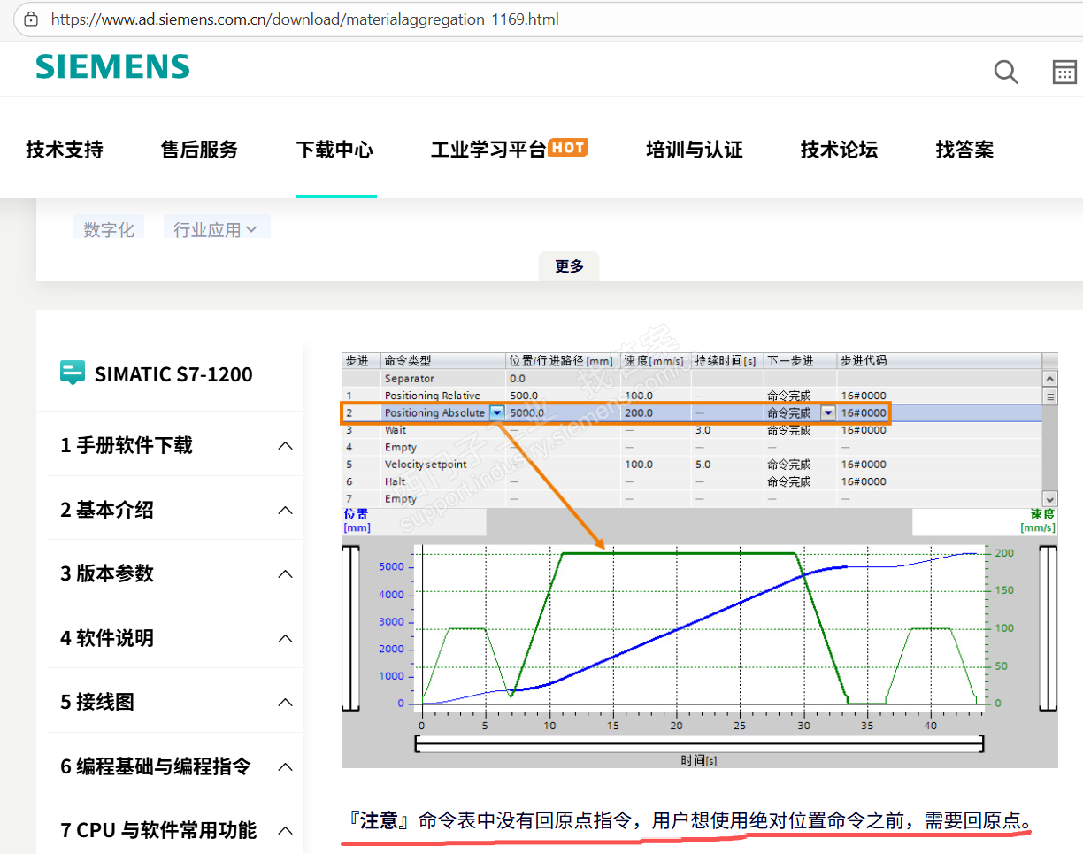Select the Separator row

[691, 378]
